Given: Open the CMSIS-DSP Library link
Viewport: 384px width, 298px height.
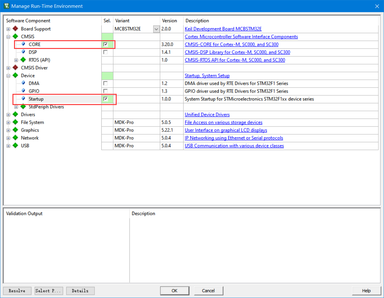Looking at the screenshot, I should [x=238, y=52].
